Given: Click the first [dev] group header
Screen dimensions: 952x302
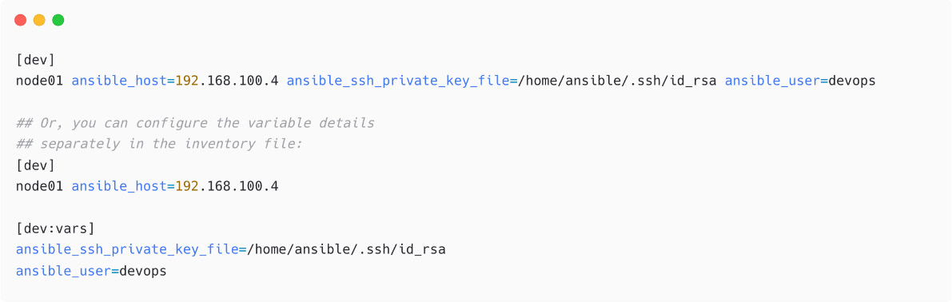Looking at the screenshot, I should (x=35, y=59).
